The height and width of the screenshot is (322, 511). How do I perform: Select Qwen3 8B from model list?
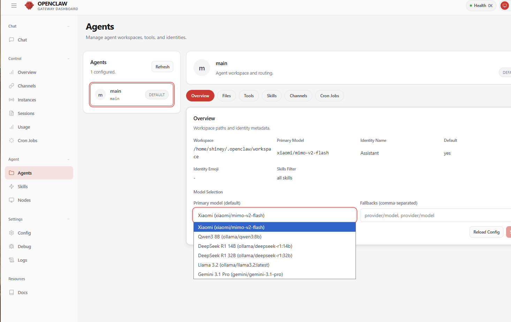230,237
